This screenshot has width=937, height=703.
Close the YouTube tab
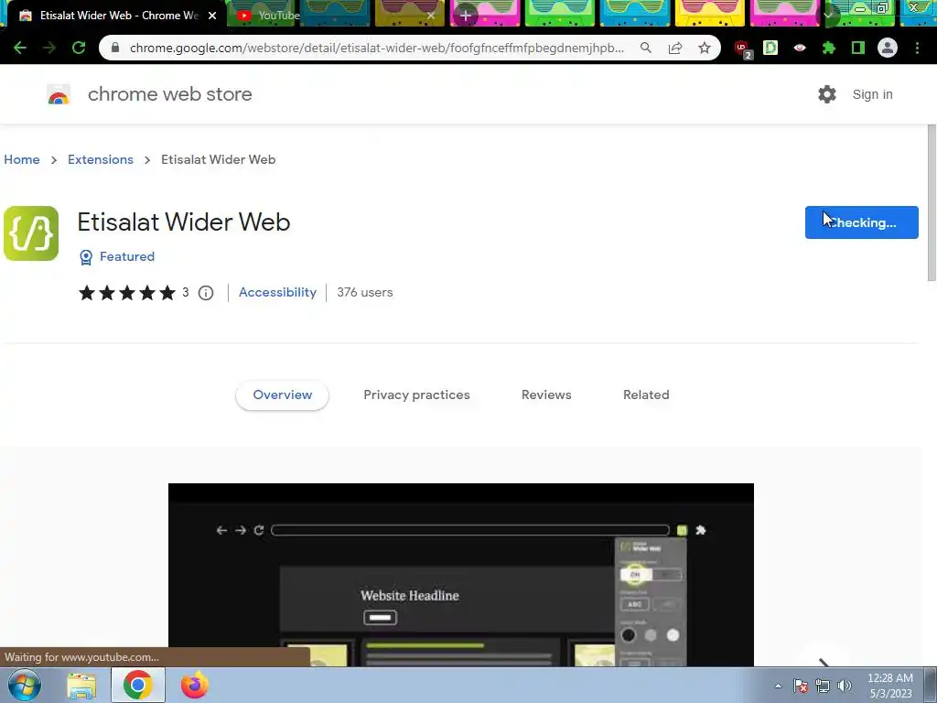point(431,16)
